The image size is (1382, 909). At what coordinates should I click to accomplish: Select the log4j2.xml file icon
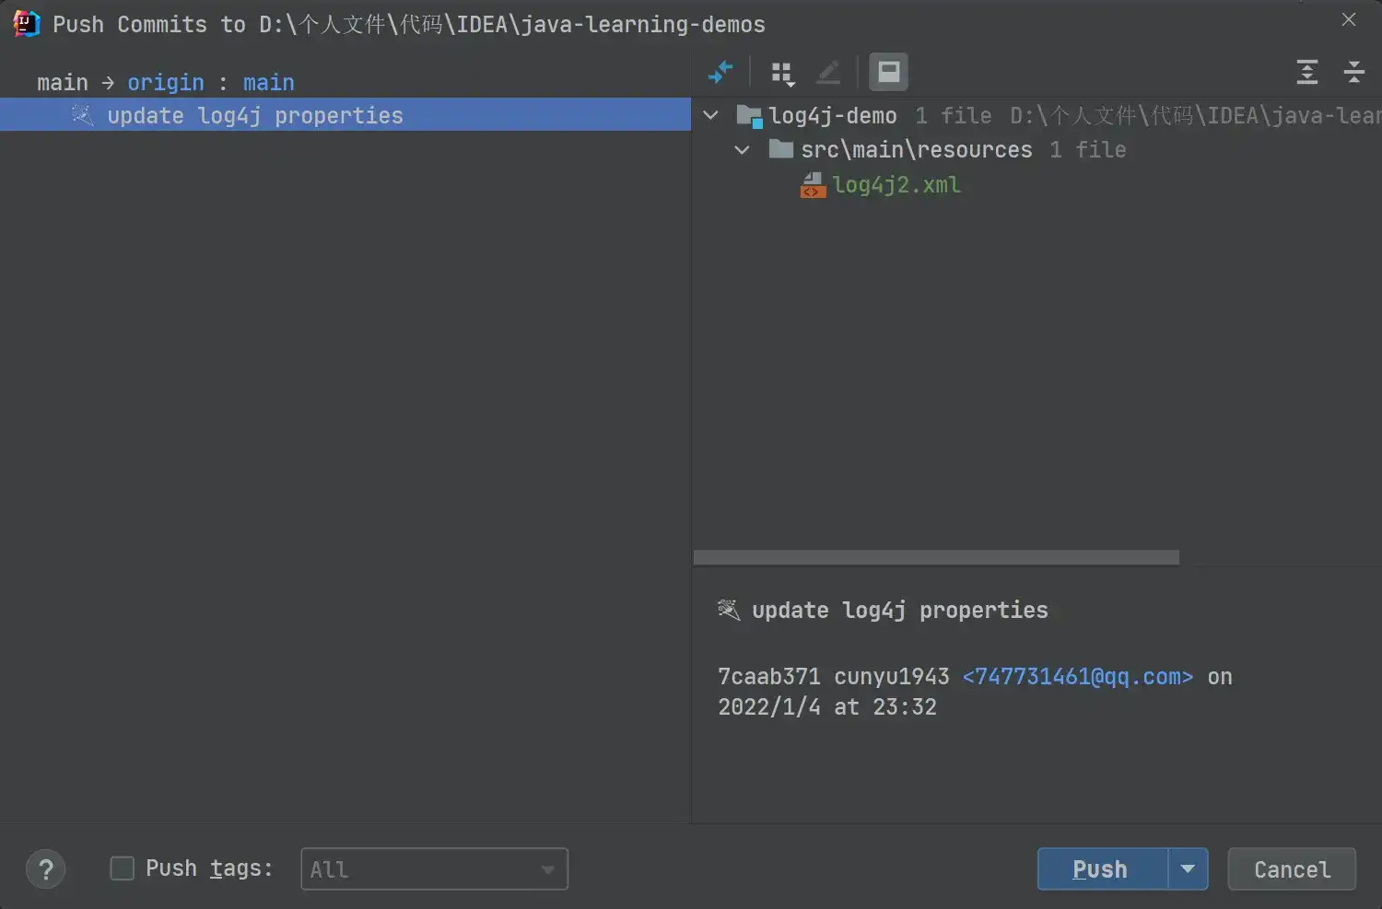(813, 185)
